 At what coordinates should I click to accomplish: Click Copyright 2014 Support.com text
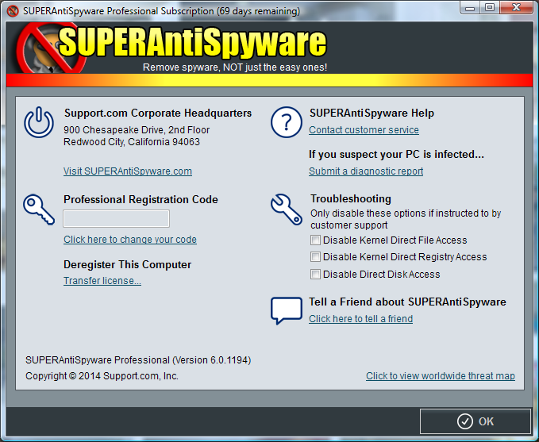pyautogui.click(x=102, y=376)
